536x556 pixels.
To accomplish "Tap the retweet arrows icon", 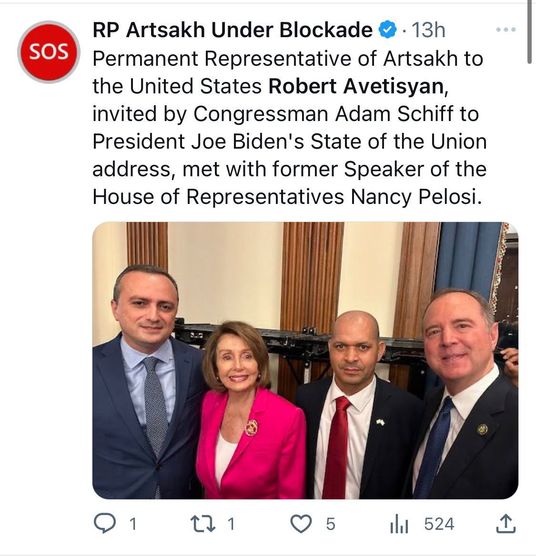I will 203,524.
